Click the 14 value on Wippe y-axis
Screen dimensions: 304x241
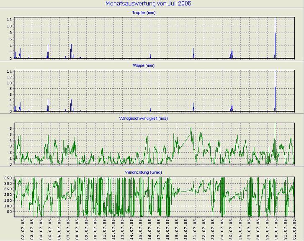[x=9, y=72]
